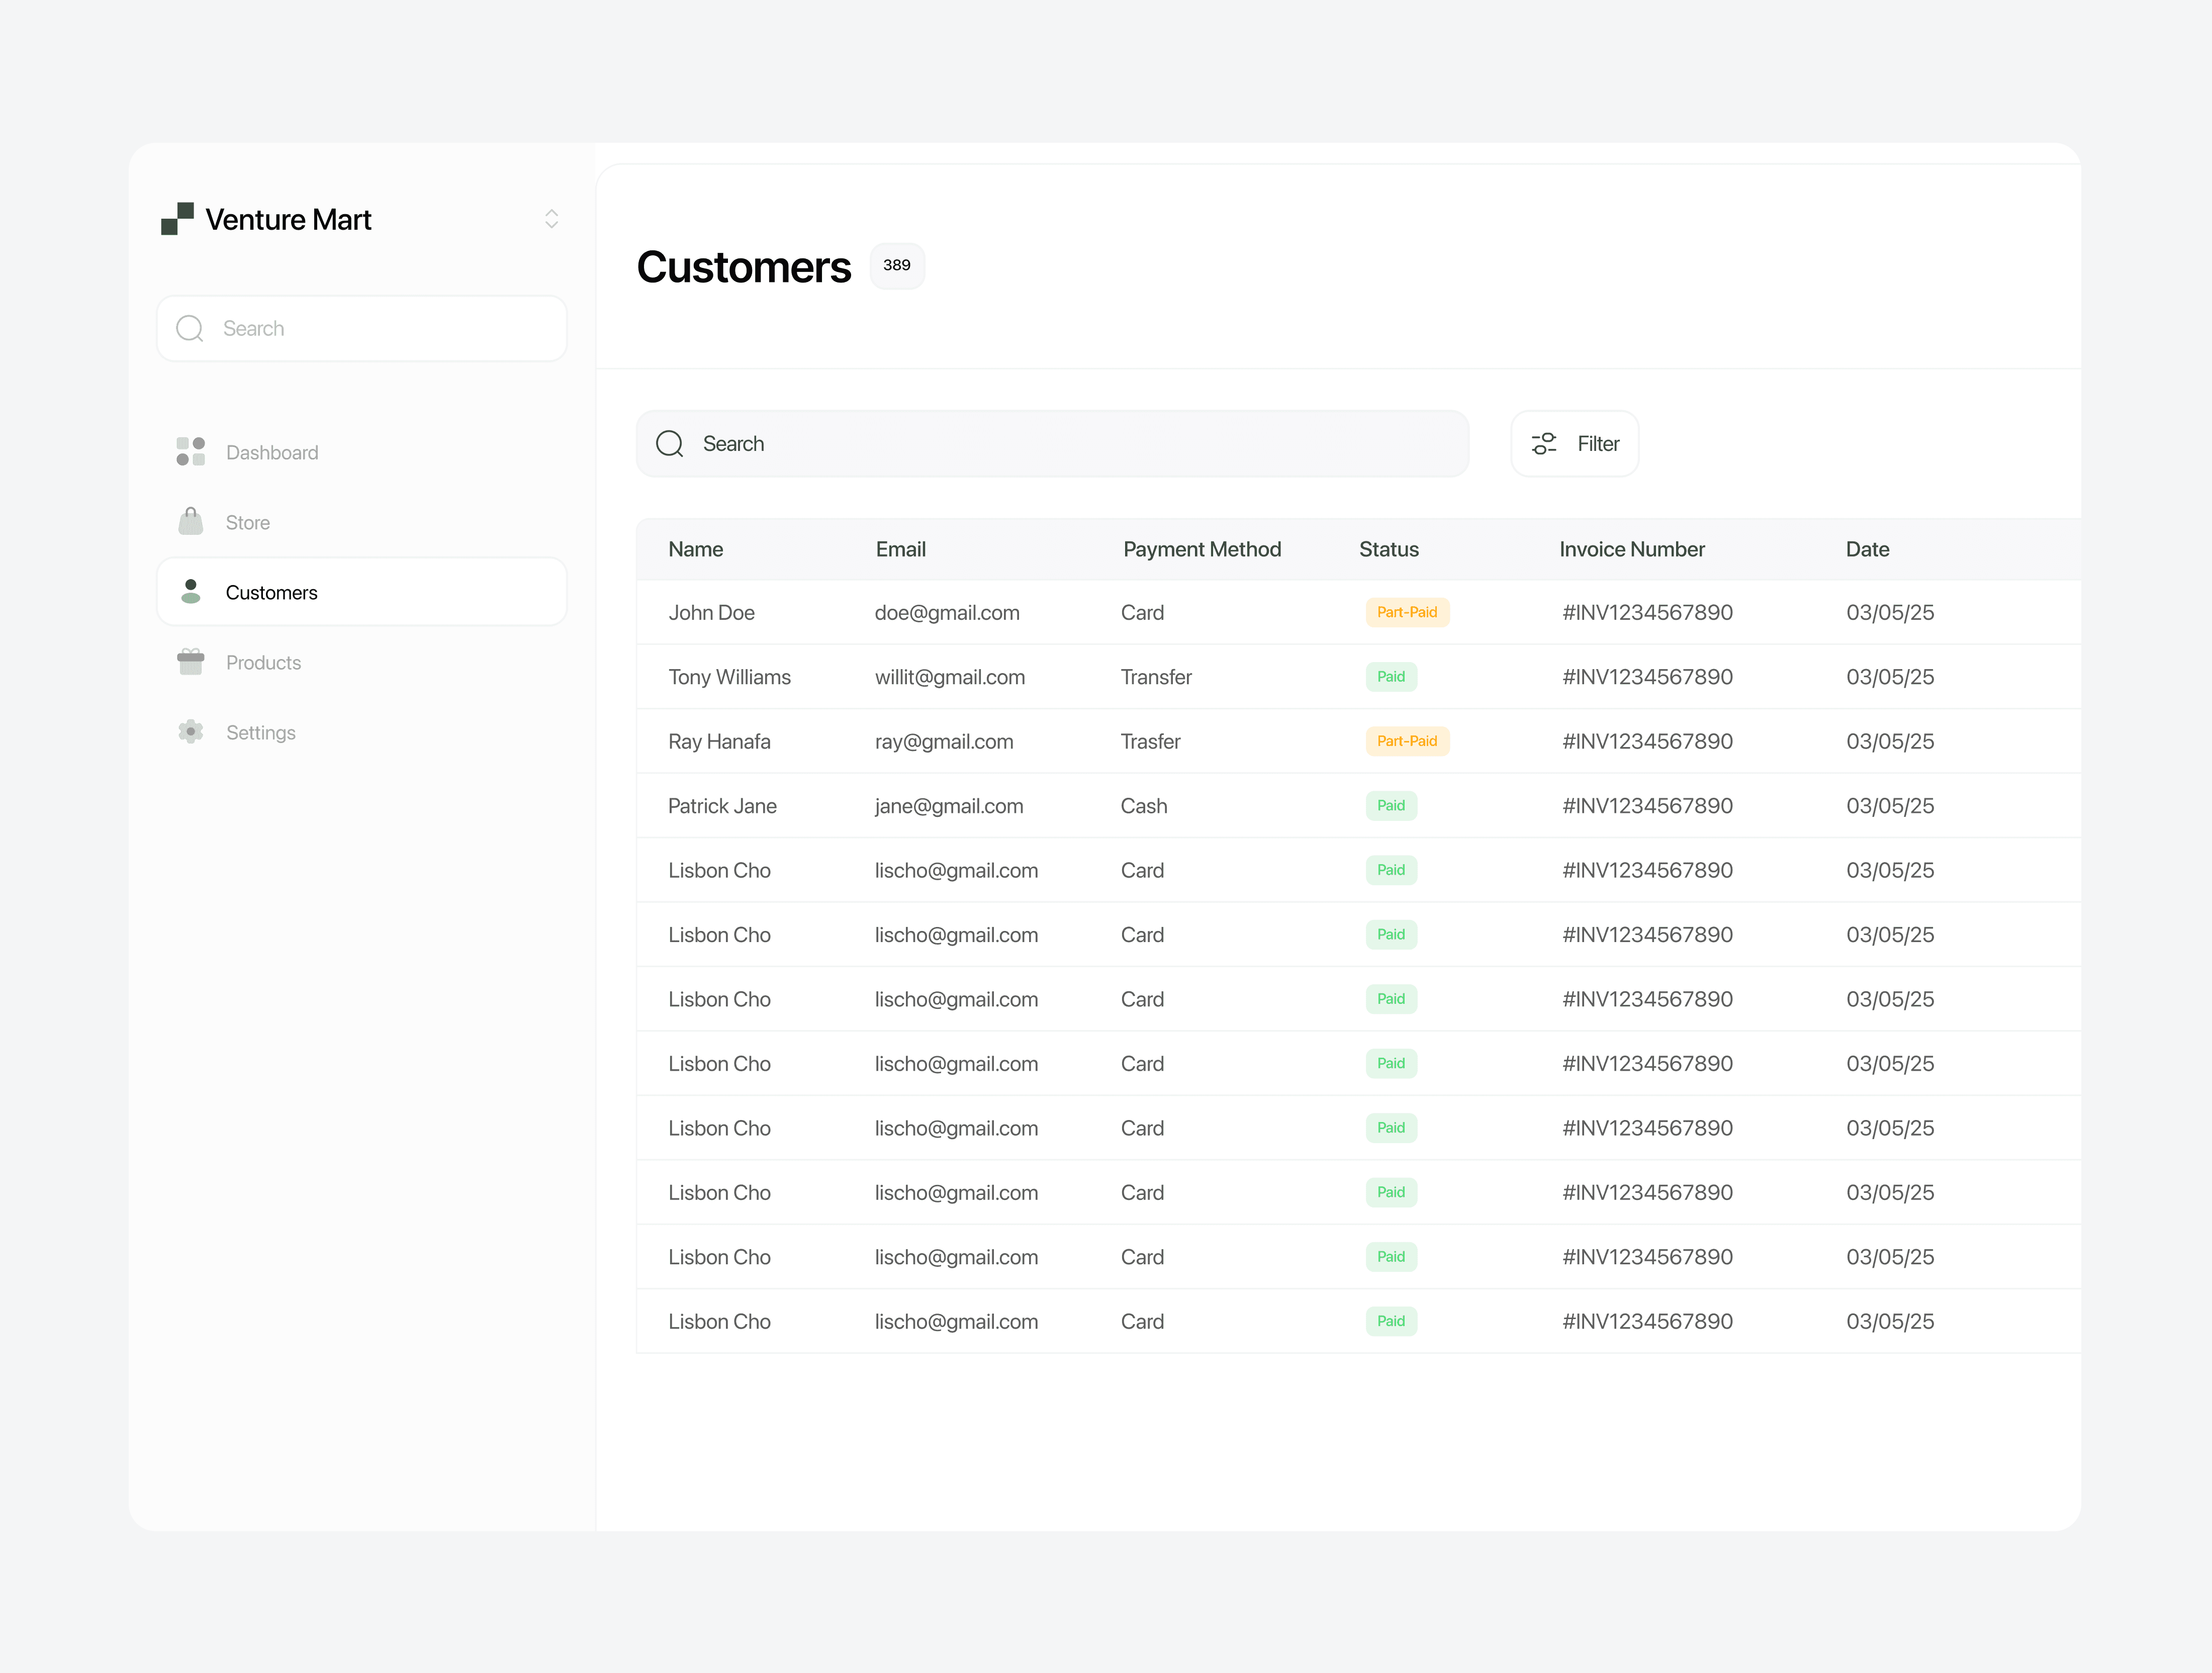Open the Filter button

coord(1574,443)
